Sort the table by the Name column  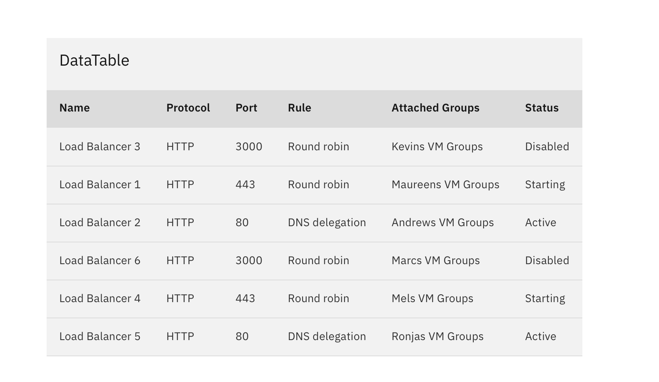coord(75,108)
